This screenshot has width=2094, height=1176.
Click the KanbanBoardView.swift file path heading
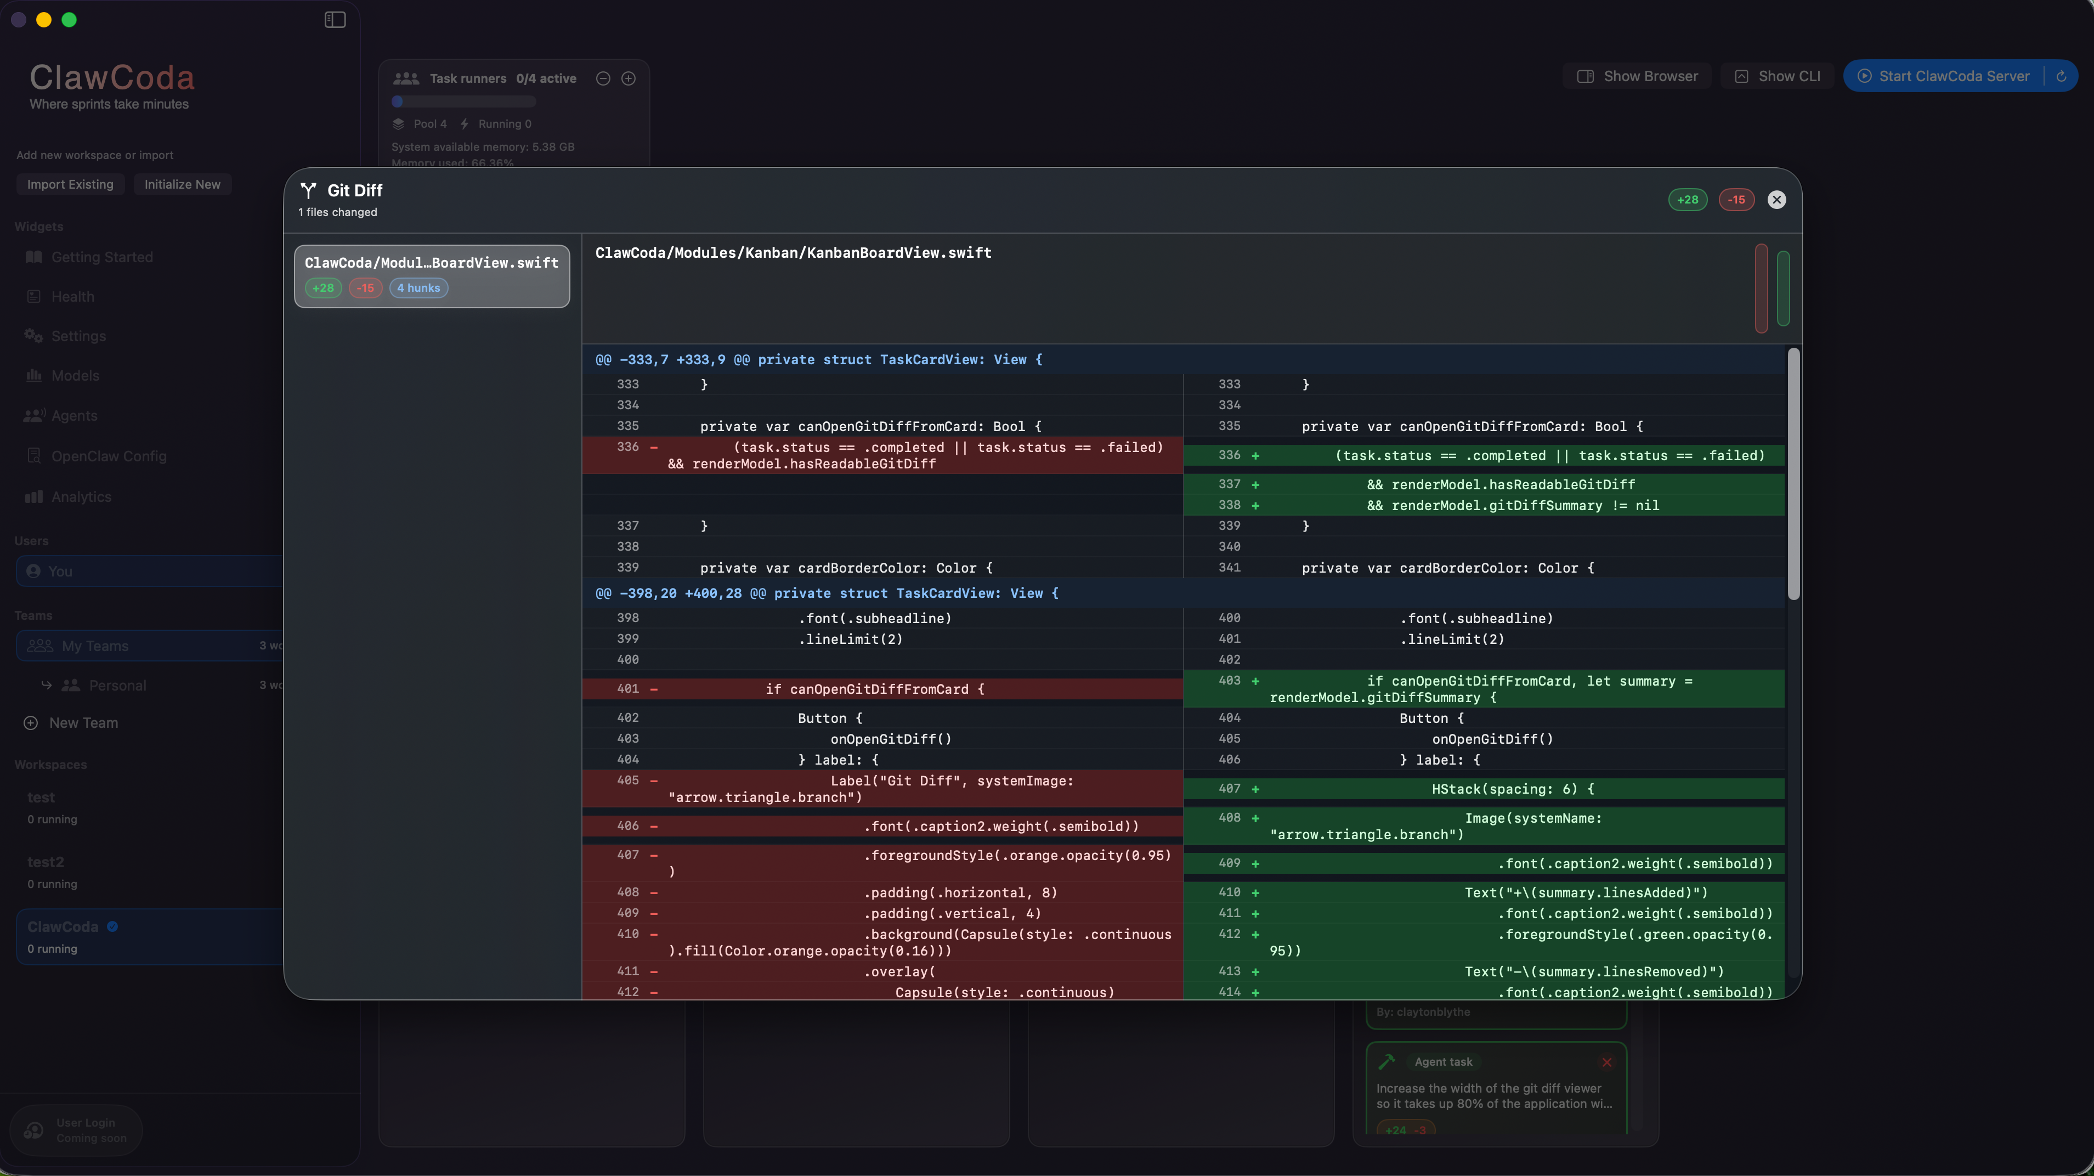[794, 253]
